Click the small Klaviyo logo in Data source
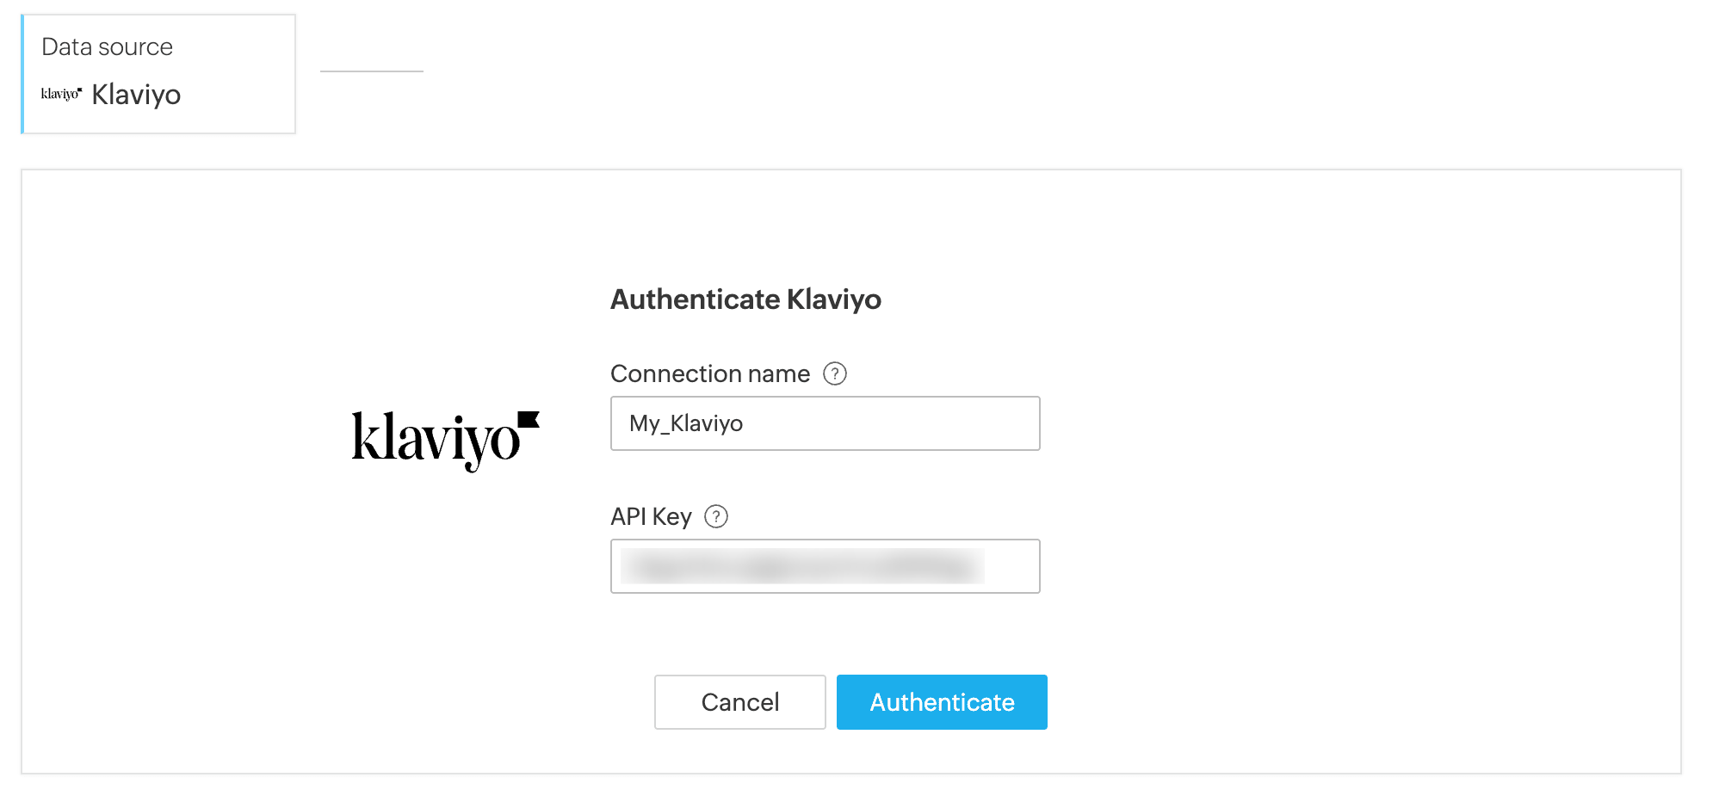The width and height of the screenshot is (1713, 802). click(61, 94)
